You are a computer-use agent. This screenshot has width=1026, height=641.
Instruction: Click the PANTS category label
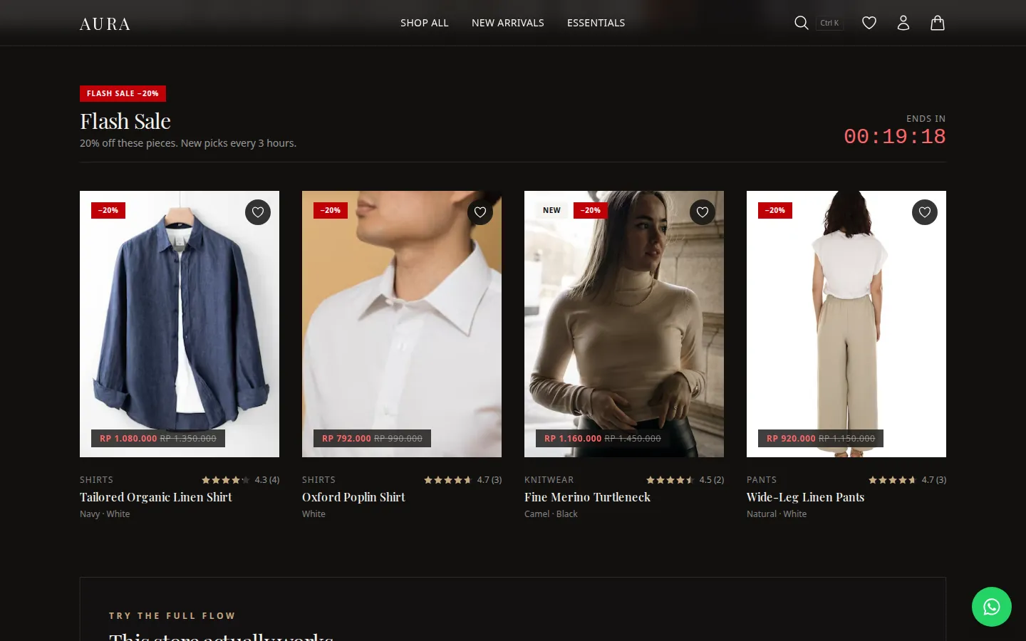click(762, 480)
